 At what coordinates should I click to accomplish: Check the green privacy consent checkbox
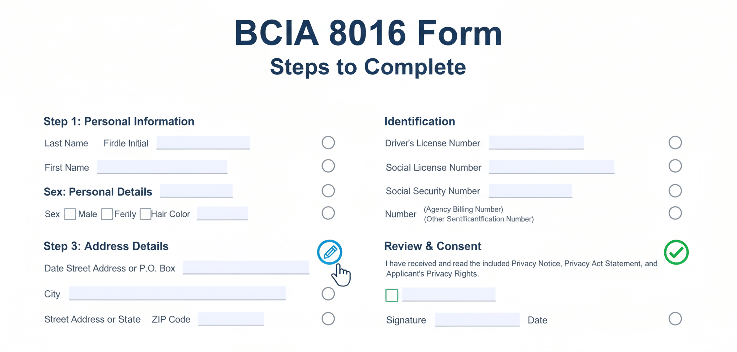click(392, 295)
